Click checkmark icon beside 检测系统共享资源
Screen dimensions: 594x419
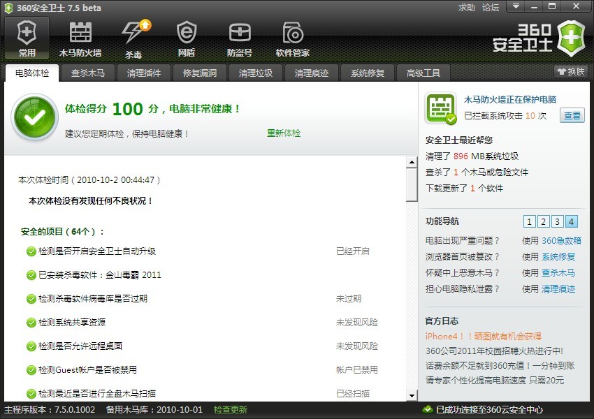click(x=31, y=323)
